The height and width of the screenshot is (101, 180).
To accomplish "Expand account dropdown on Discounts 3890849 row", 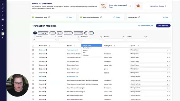I will pyautogui.click(x=169, y=73).
